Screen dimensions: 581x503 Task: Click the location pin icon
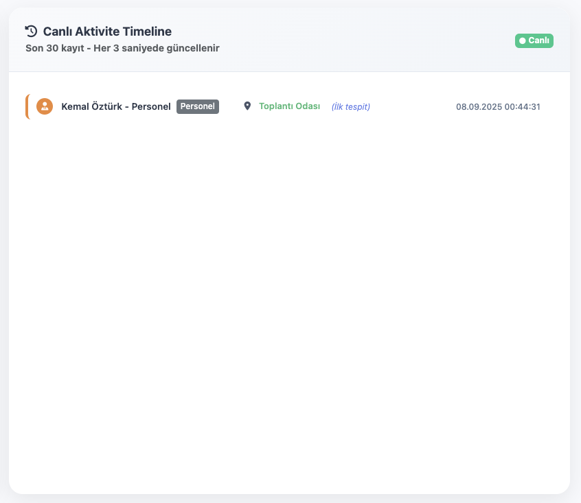click(x=247, y=106)
